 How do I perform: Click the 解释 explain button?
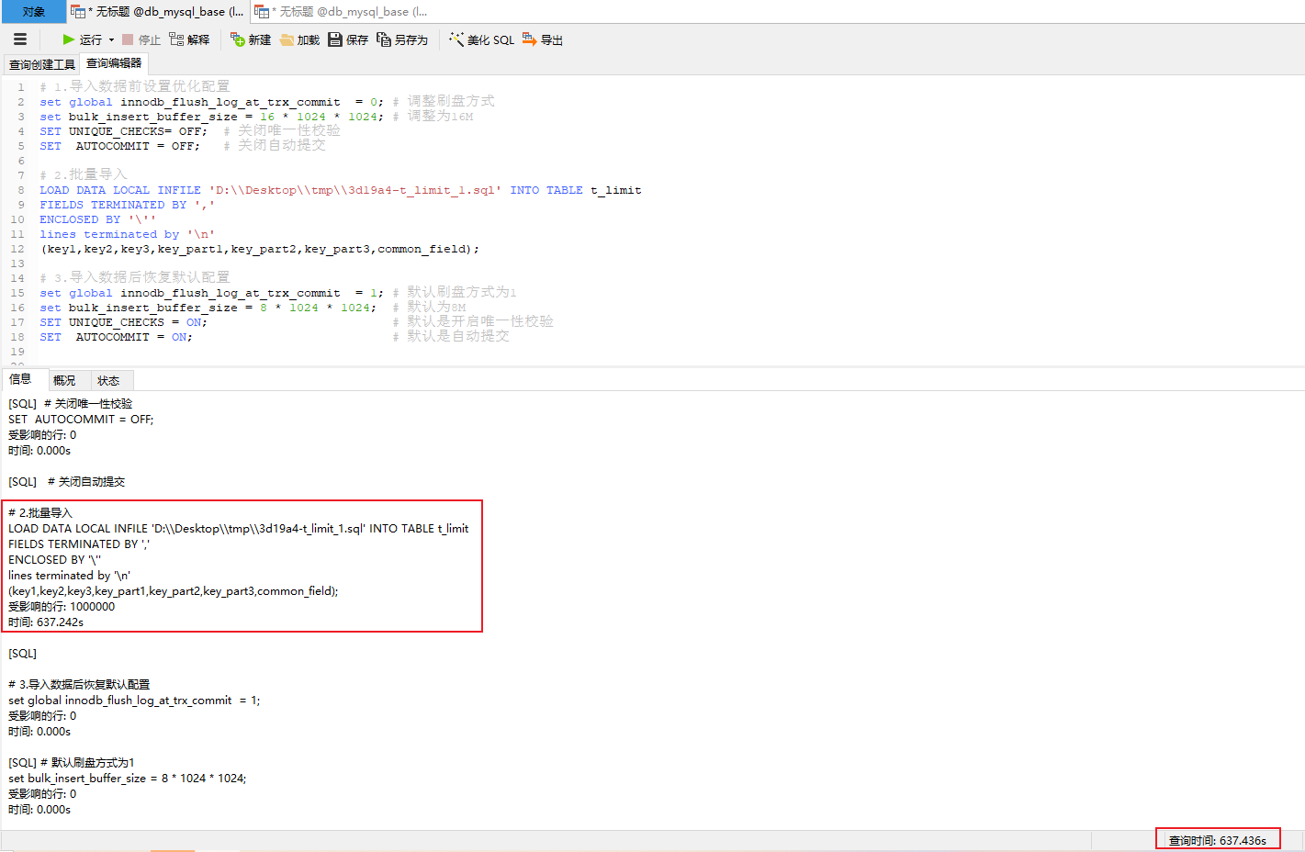(x=190, y=39)
